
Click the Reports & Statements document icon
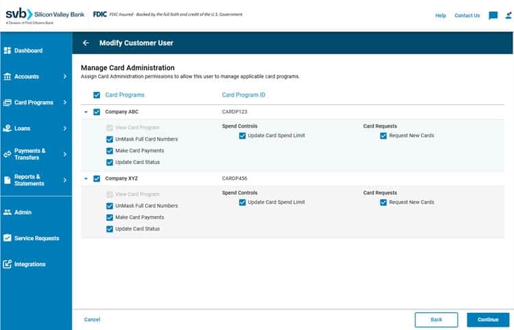8,180
